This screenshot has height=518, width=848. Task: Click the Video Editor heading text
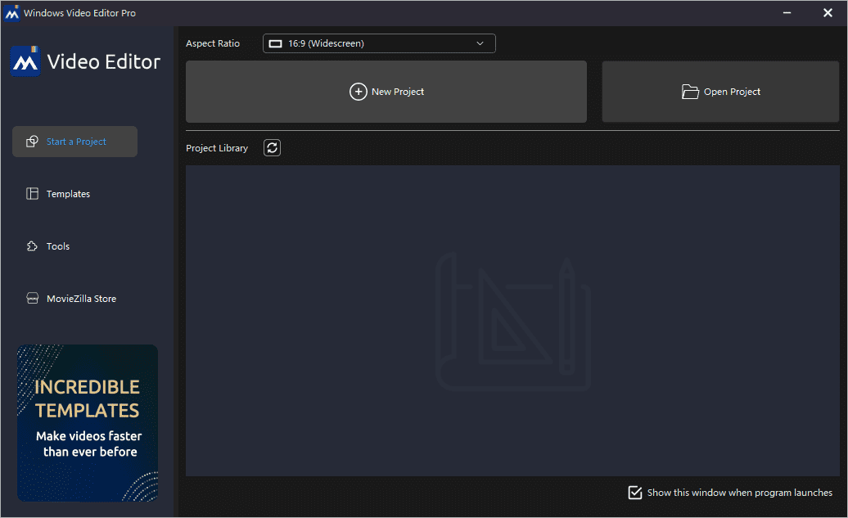104,61
